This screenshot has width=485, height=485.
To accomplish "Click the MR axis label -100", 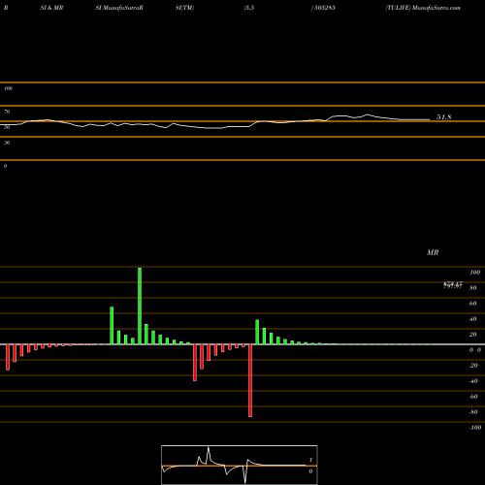I will click(475, 428).
